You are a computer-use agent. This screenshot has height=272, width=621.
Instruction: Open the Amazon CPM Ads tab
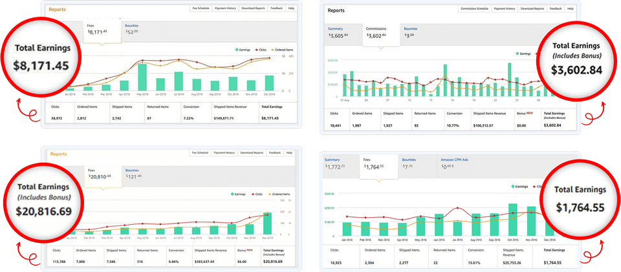454,163
